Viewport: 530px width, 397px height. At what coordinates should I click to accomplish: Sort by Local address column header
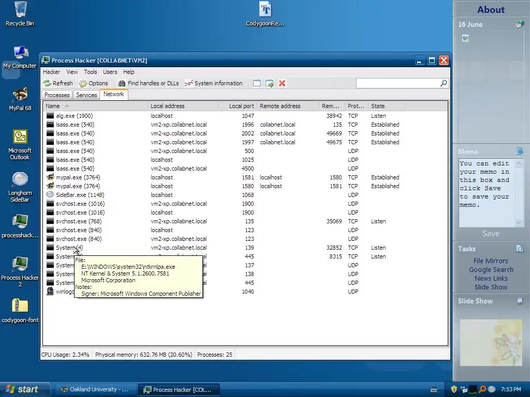tap(183, 106)
